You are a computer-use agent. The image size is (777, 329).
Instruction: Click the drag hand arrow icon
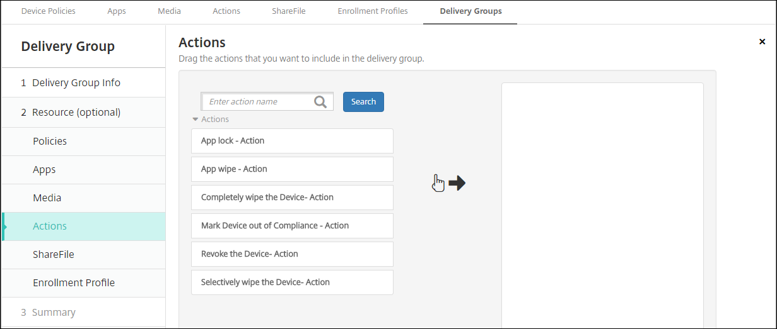click(449, 183)
